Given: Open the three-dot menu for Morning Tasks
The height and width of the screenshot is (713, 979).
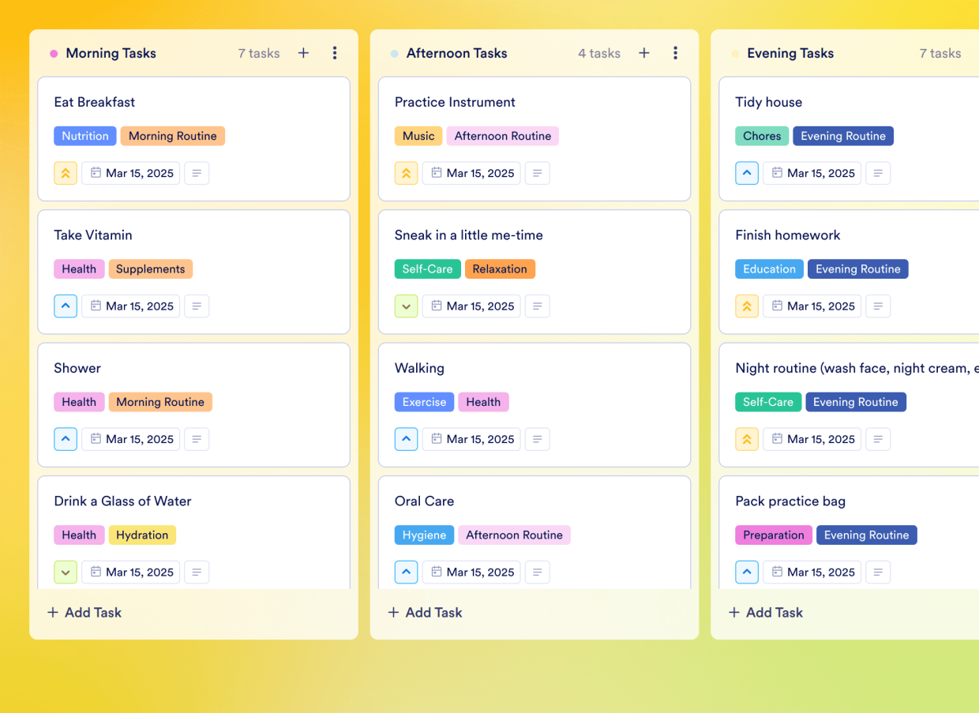Looking at the screenshot, I should tap(335, 53).
